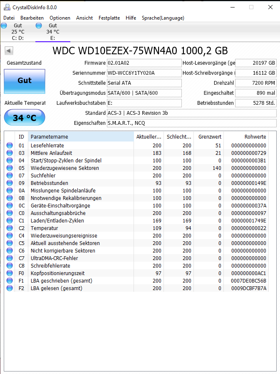Select the E: disk tab

click(x=53, y=32)
